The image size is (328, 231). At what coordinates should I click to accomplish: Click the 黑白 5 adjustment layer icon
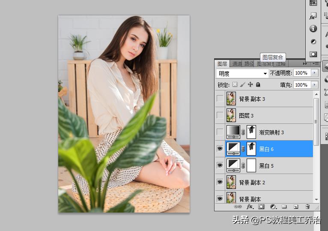coord(233,165)
